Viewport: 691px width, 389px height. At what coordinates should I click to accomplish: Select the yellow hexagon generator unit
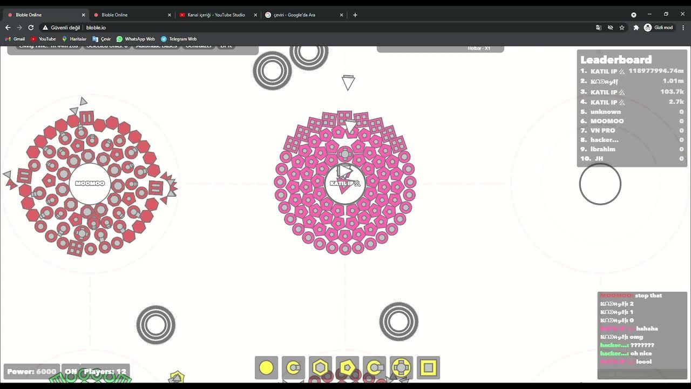click(x=320, y=368)
